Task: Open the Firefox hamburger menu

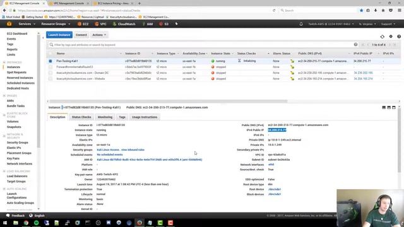Action: [400, 10]
